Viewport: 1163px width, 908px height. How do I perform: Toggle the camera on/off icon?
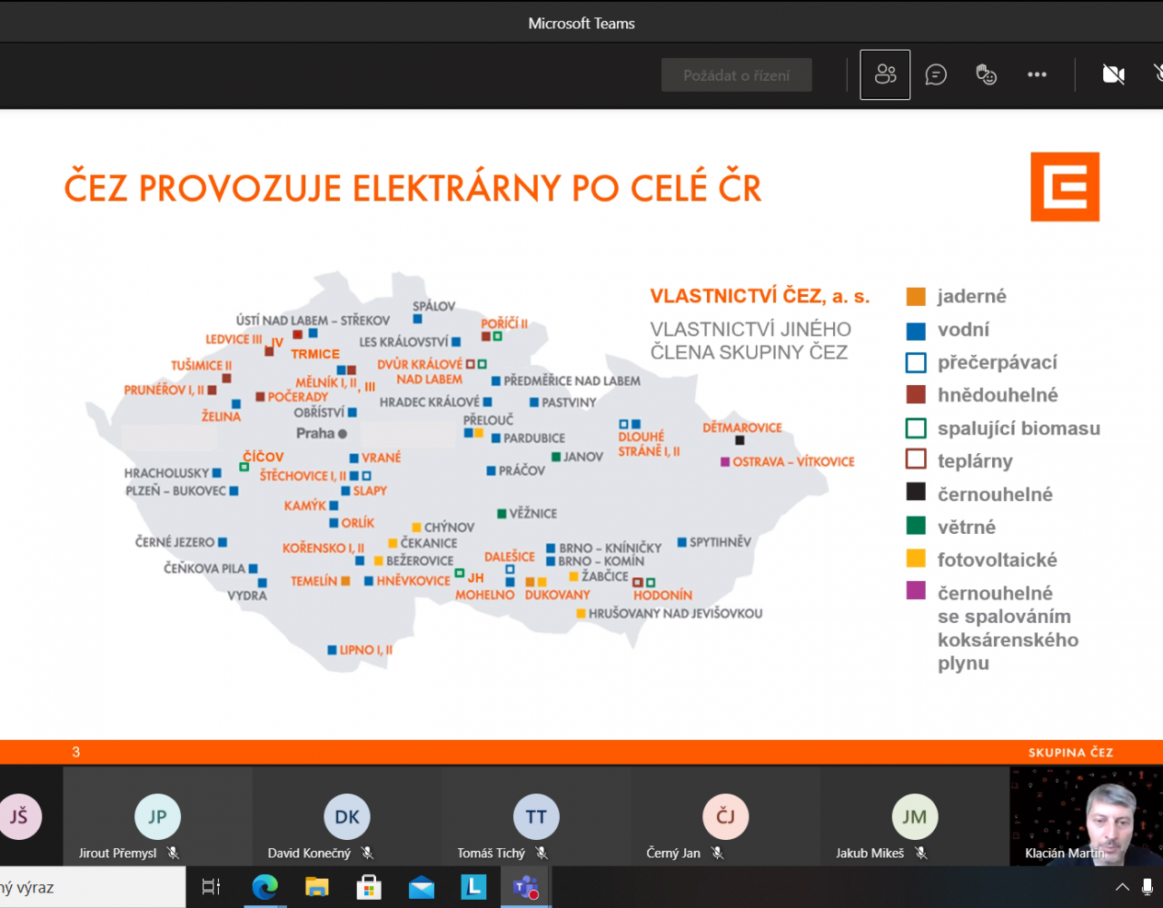click(1113, 74)
